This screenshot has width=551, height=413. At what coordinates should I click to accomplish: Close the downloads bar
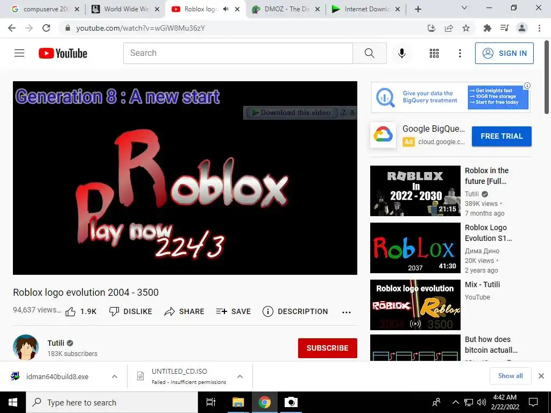point(541,376)
